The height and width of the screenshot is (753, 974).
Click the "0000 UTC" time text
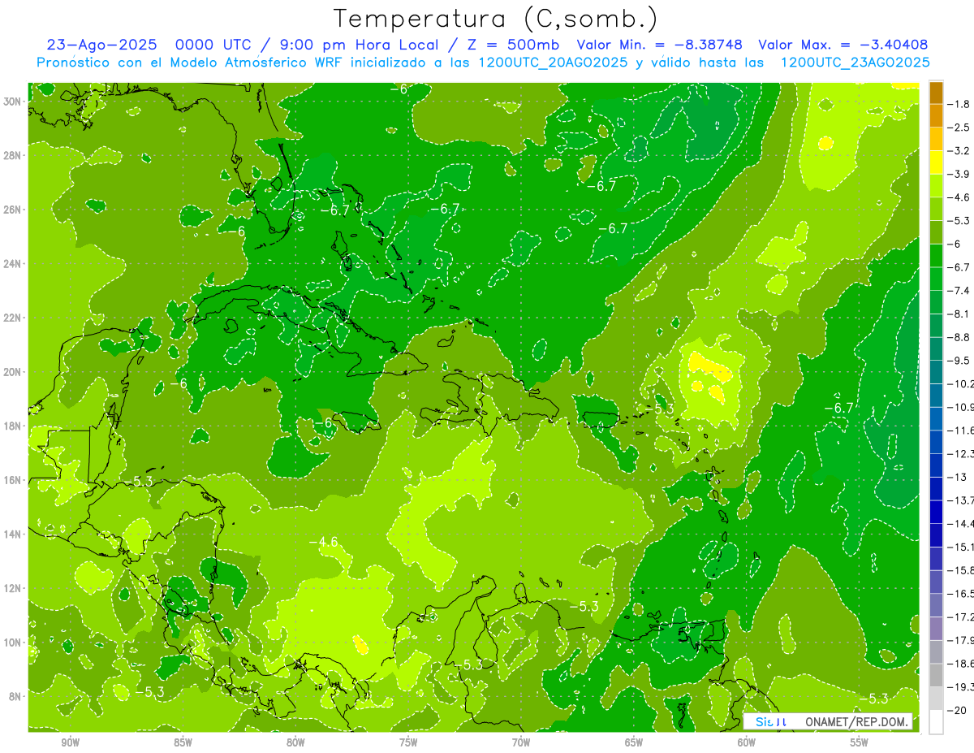click(217, 45)
